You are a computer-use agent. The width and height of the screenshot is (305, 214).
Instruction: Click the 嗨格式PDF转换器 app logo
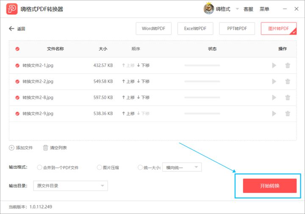[12, 9]
